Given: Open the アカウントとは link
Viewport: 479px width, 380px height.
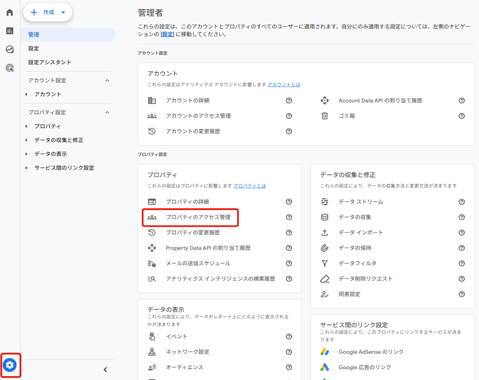Looking at the screenshot, I should pos(284,85).
